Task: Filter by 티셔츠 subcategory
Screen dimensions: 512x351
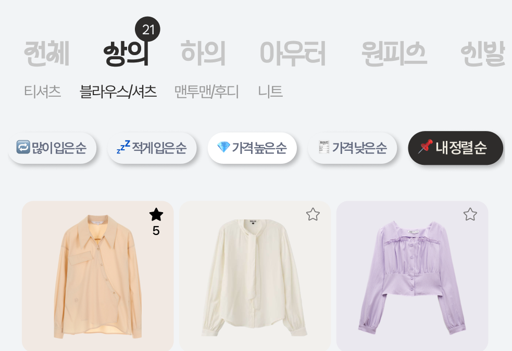Action: [x=42, y=91]
